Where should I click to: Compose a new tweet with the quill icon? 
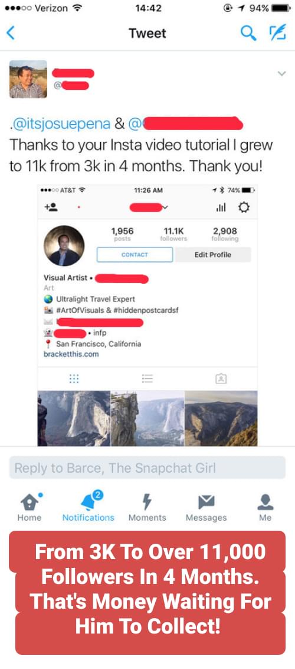tap(277, 33)
